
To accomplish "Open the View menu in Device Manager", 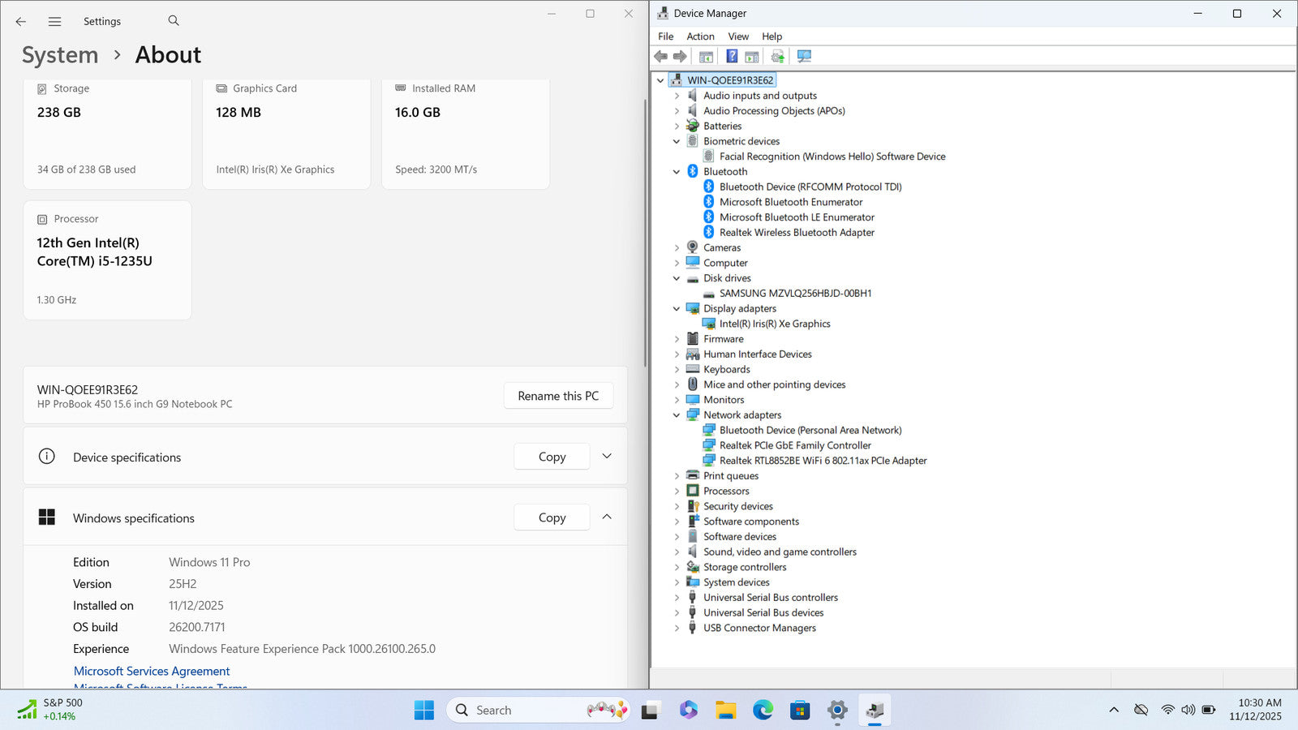I will coord(737,36).
